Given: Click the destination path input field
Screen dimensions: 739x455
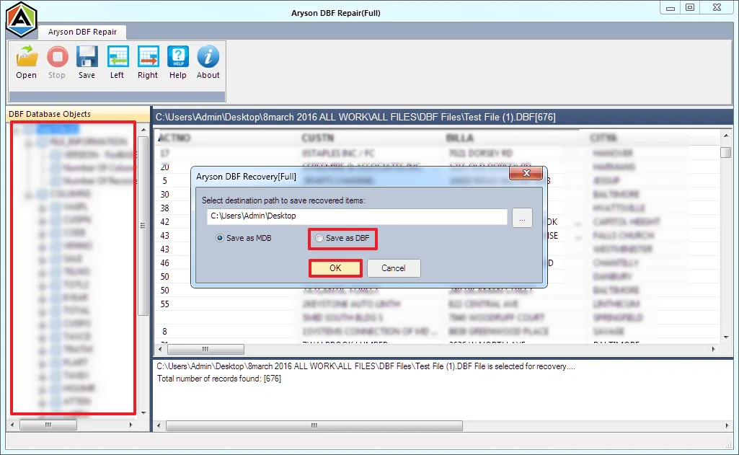Looking at the screenshot, I should tap(357, 216).
